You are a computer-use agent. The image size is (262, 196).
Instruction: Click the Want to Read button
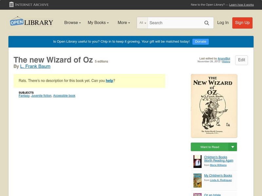pos(211,147)
